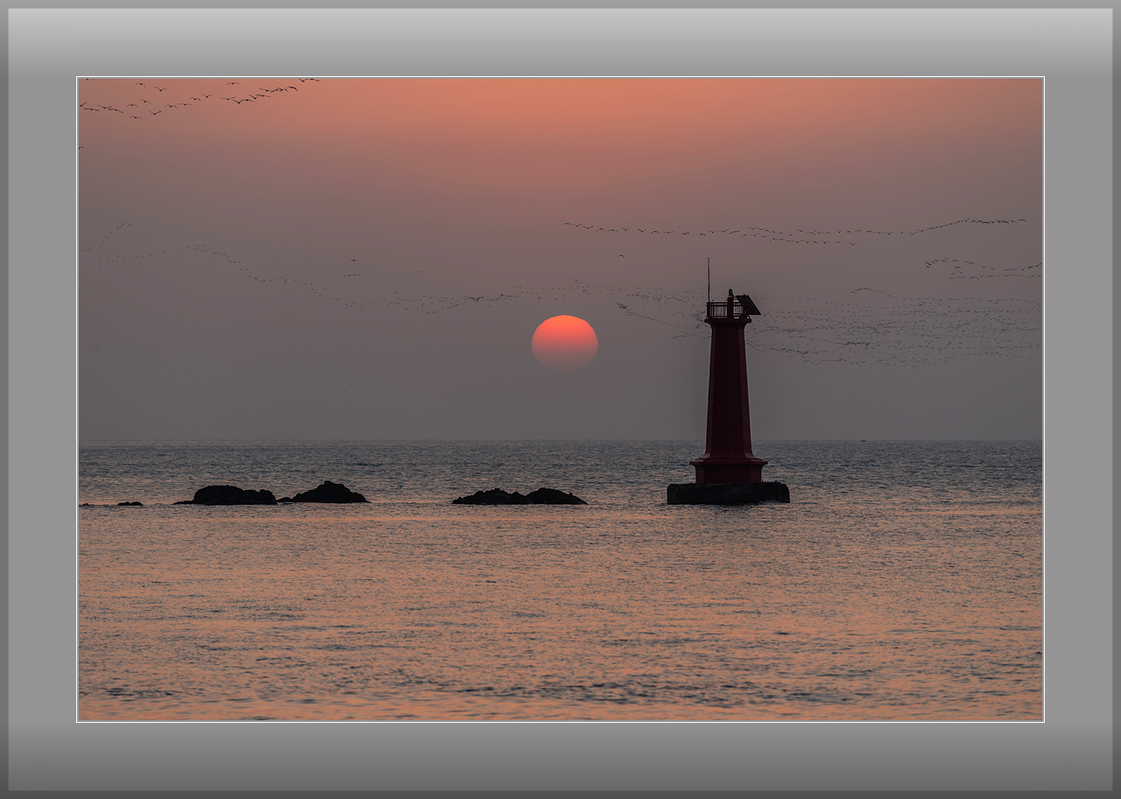Image resolution: width=1121 pixels, height=799 pixels.
Task: Click the antenna atop the lighthouse
Action: 709,280
